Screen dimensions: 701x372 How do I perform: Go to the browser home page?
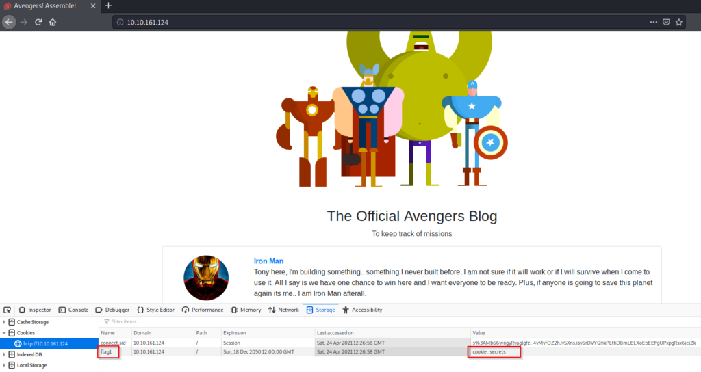pos(53,22)
